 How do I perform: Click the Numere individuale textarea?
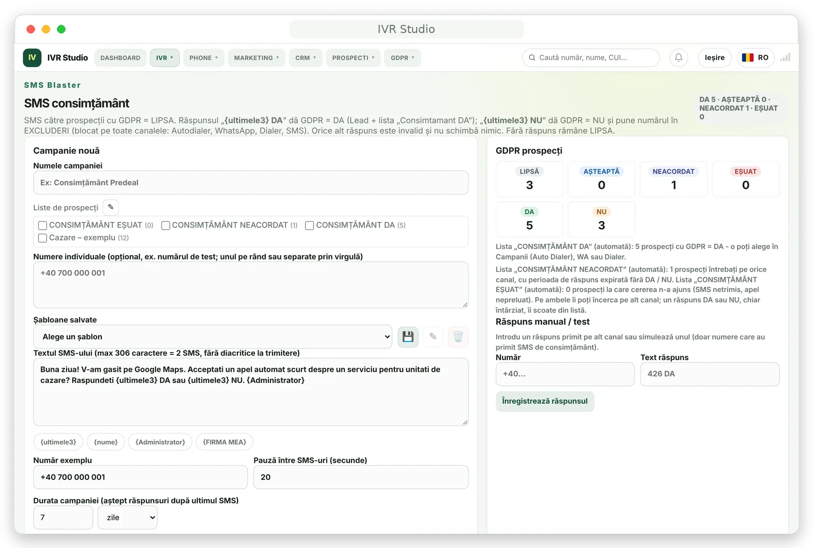251,285
